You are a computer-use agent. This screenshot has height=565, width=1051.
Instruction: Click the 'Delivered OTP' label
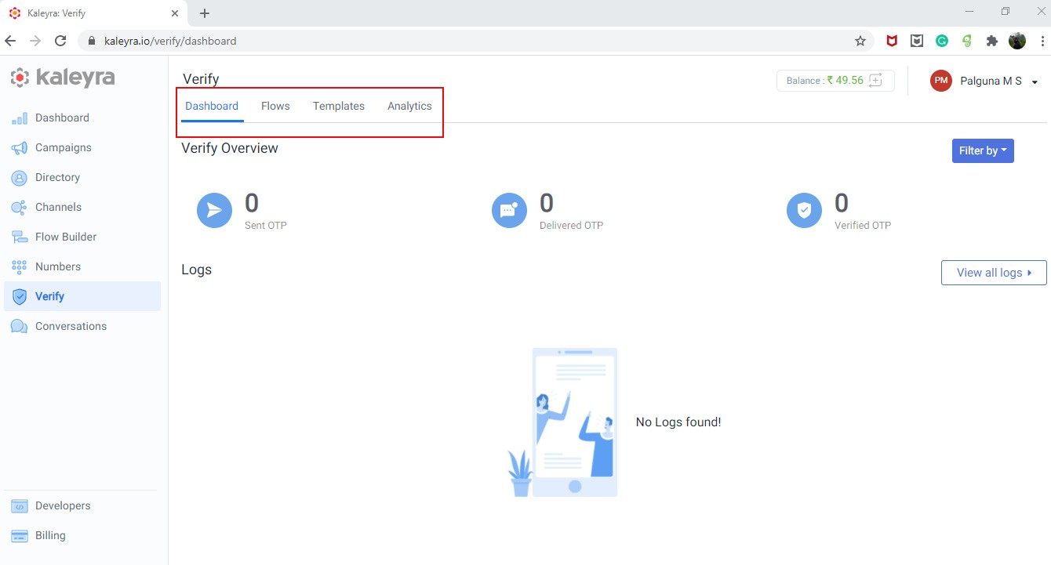[571, 225]
